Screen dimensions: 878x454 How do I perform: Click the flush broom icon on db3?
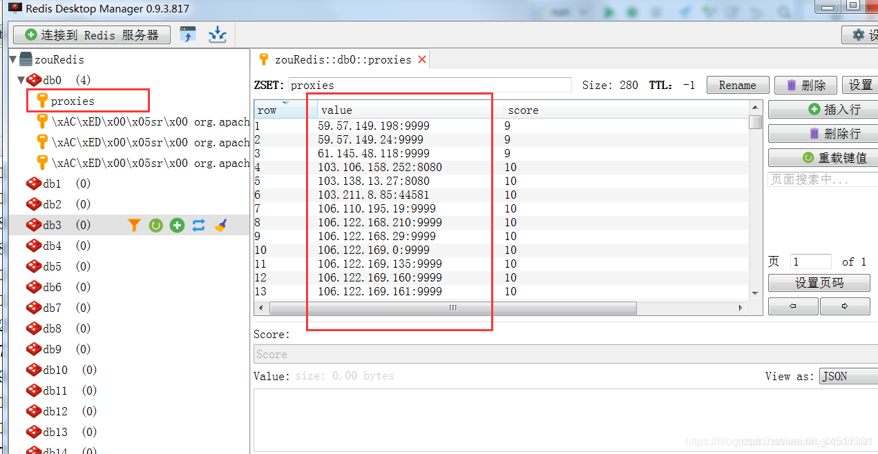tap(220, 225)
